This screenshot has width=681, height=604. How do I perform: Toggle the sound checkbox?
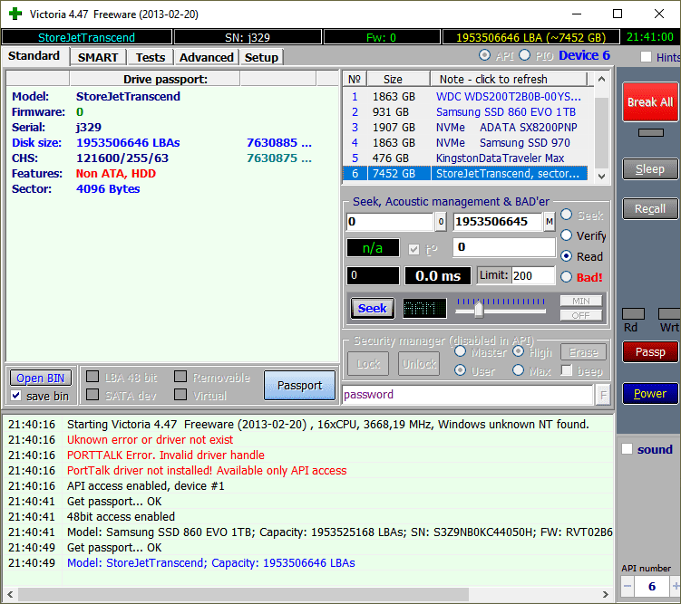coord(627,449)
